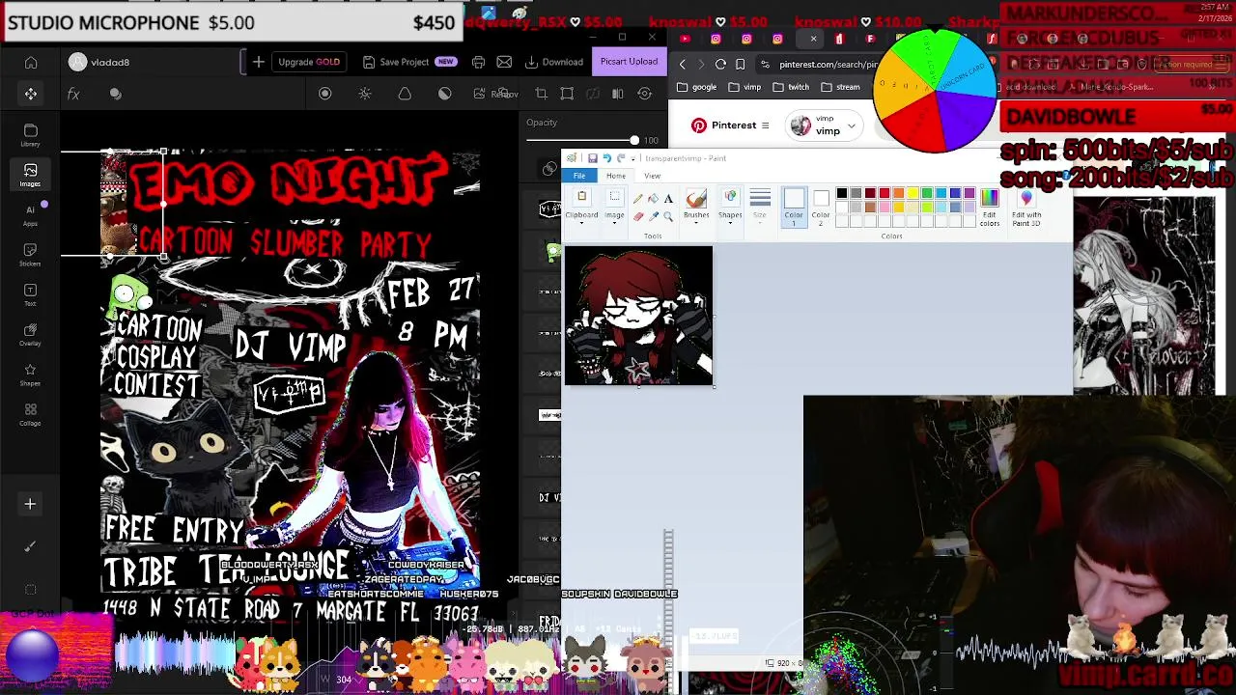Image resolution: width=1236 pixels, height=695 pixels.
Task: Pick the red color swatch in Paint
Action: 885,193
